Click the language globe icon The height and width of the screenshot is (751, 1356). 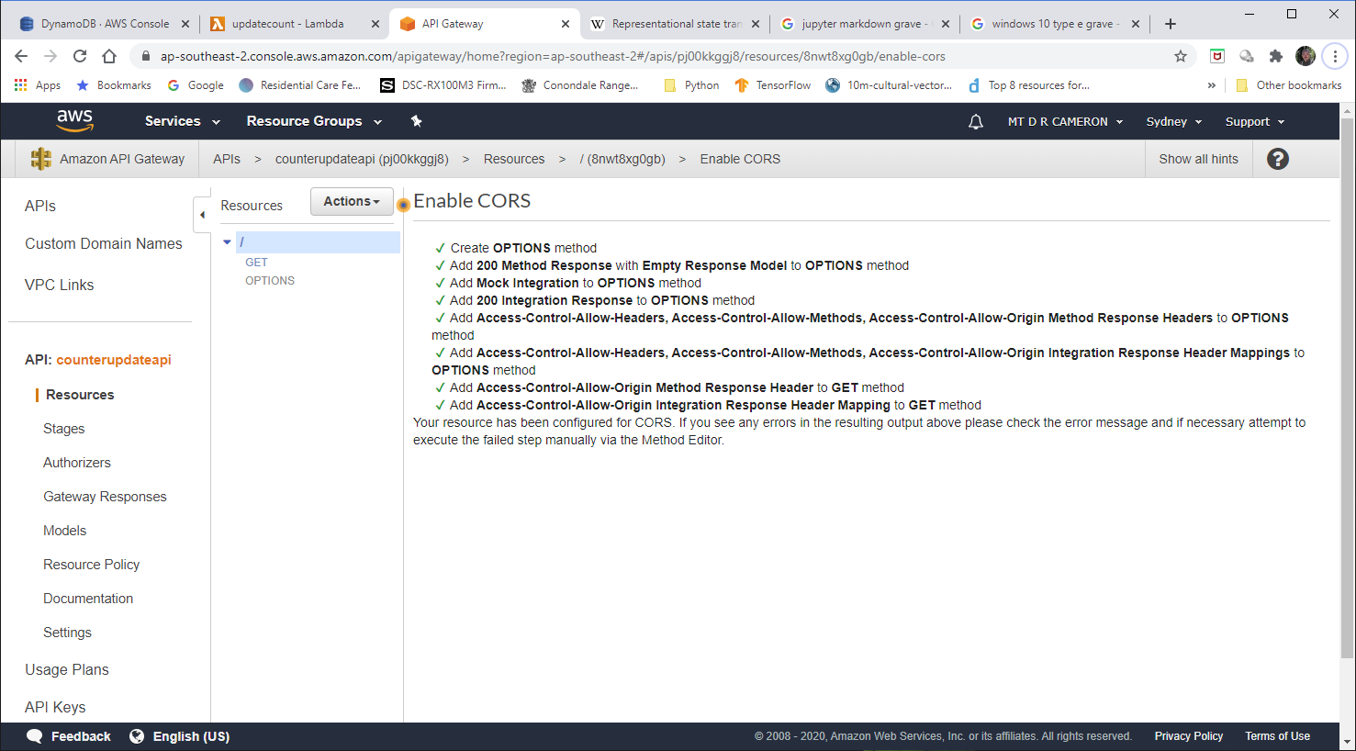pyautogui.click(x=137, y=736)
